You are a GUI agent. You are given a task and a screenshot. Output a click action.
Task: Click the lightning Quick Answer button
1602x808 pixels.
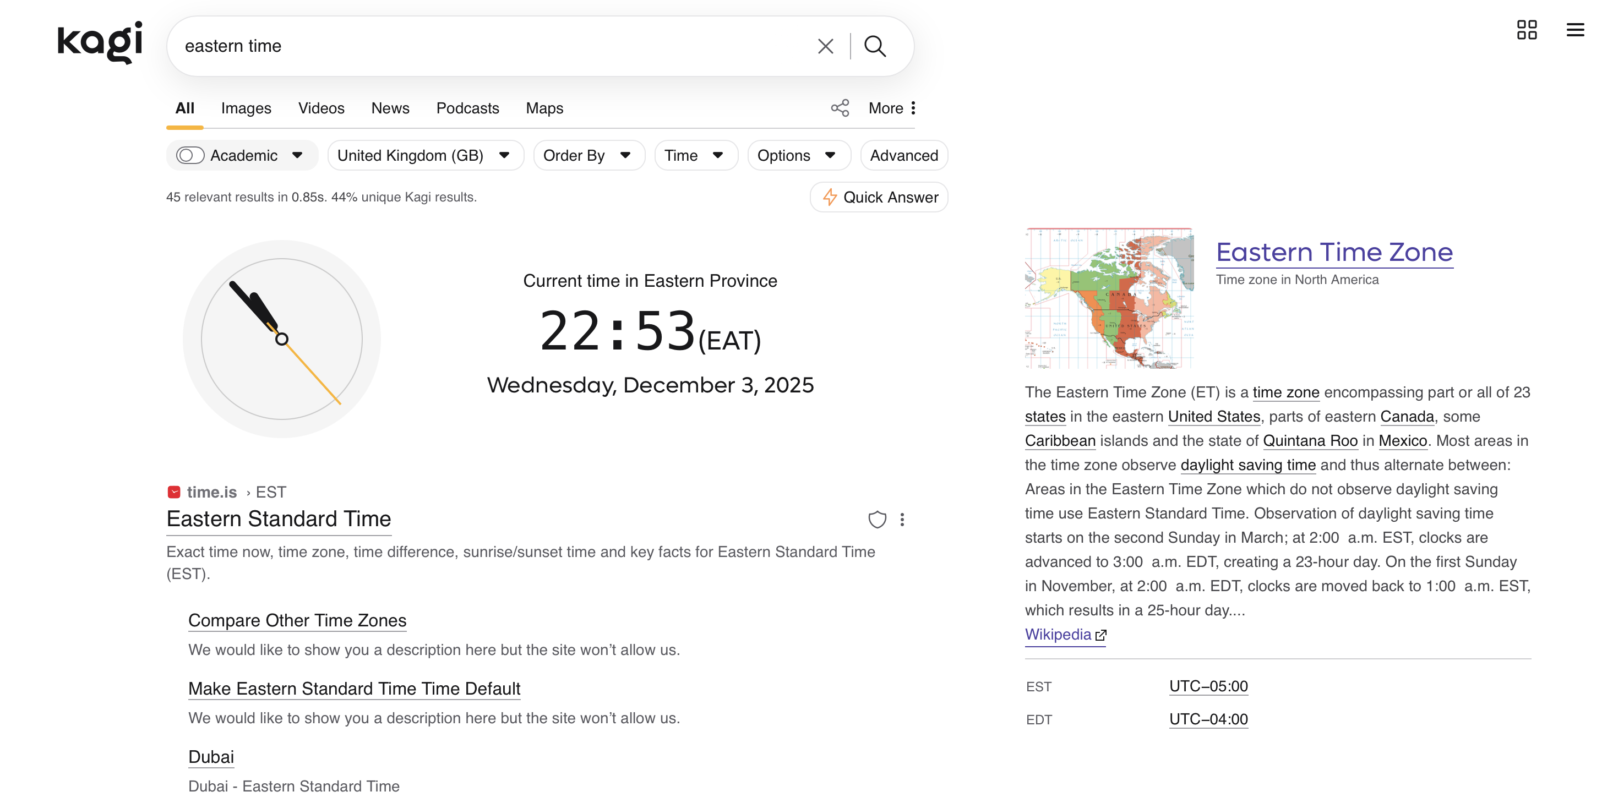tap(879, 197)
